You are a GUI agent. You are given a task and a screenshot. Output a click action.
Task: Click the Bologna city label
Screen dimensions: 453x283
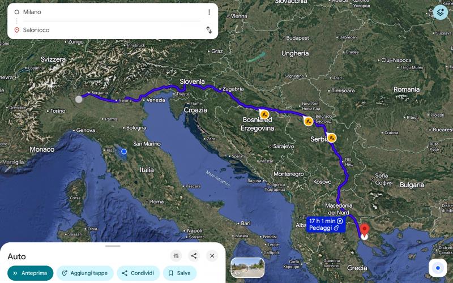click(136, 128)
